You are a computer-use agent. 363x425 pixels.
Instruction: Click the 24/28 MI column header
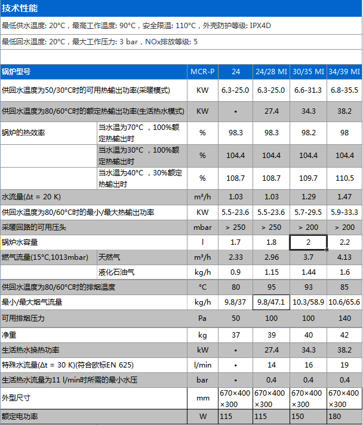coord(272,71)
